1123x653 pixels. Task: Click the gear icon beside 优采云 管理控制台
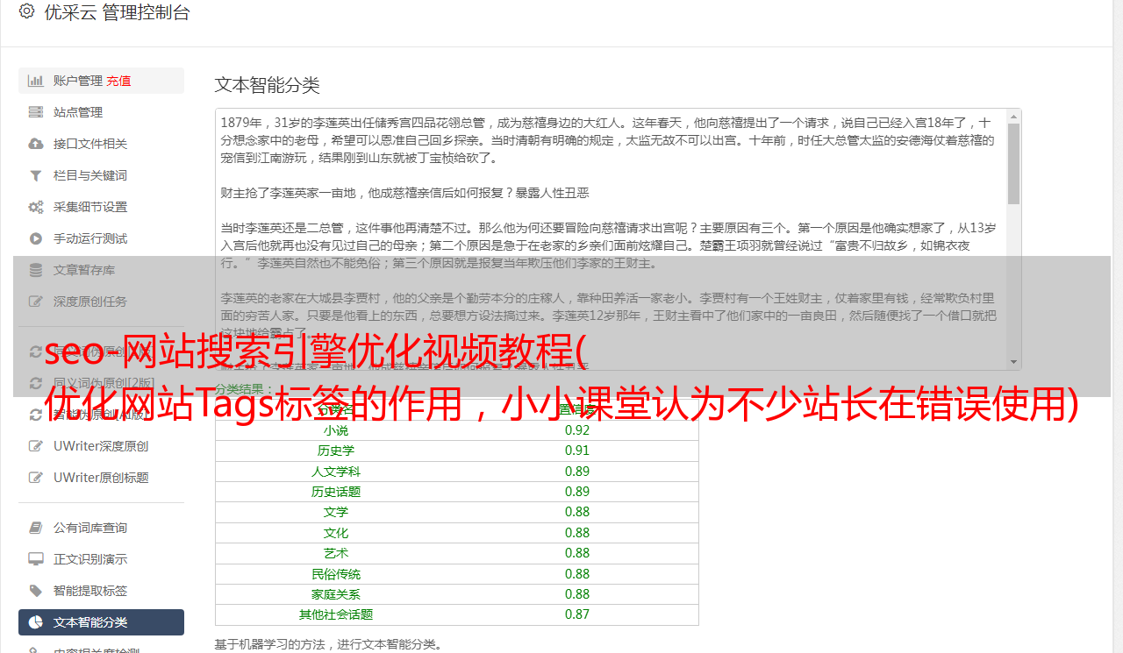26,11
